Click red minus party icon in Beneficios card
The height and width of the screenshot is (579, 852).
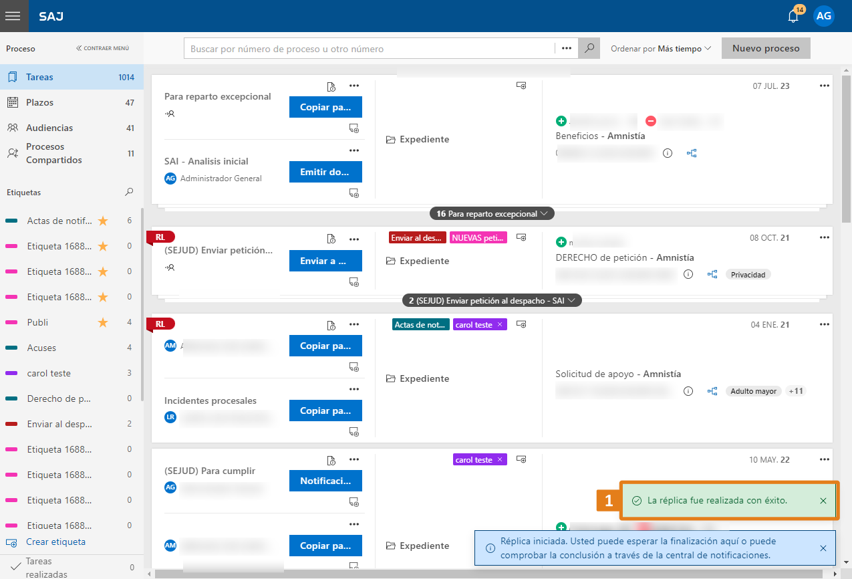click(x=651, y=121)
